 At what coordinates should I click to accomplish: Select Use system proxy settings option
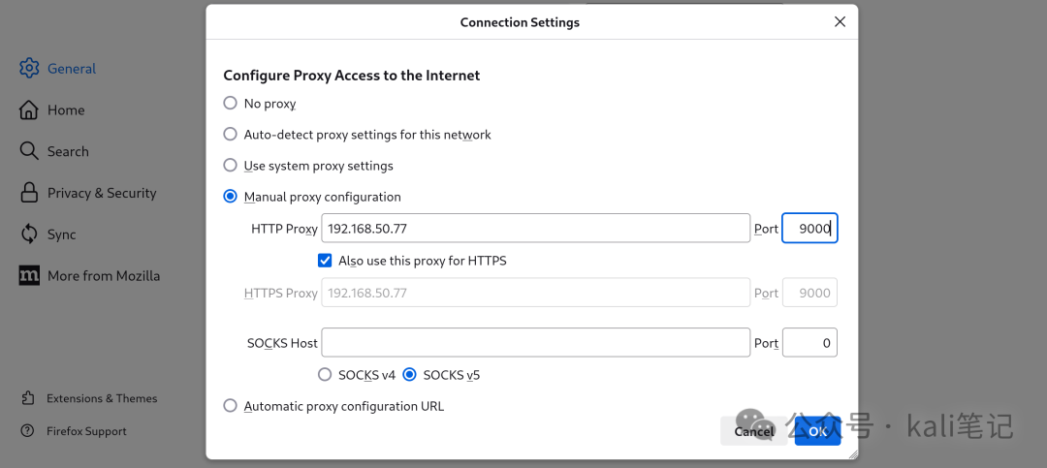(x=231, y=166)
